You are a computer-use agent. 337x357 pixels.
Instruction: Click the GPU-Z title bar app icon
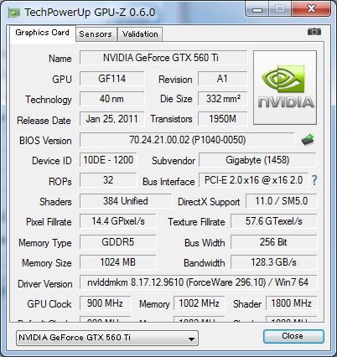click(14, 13)
